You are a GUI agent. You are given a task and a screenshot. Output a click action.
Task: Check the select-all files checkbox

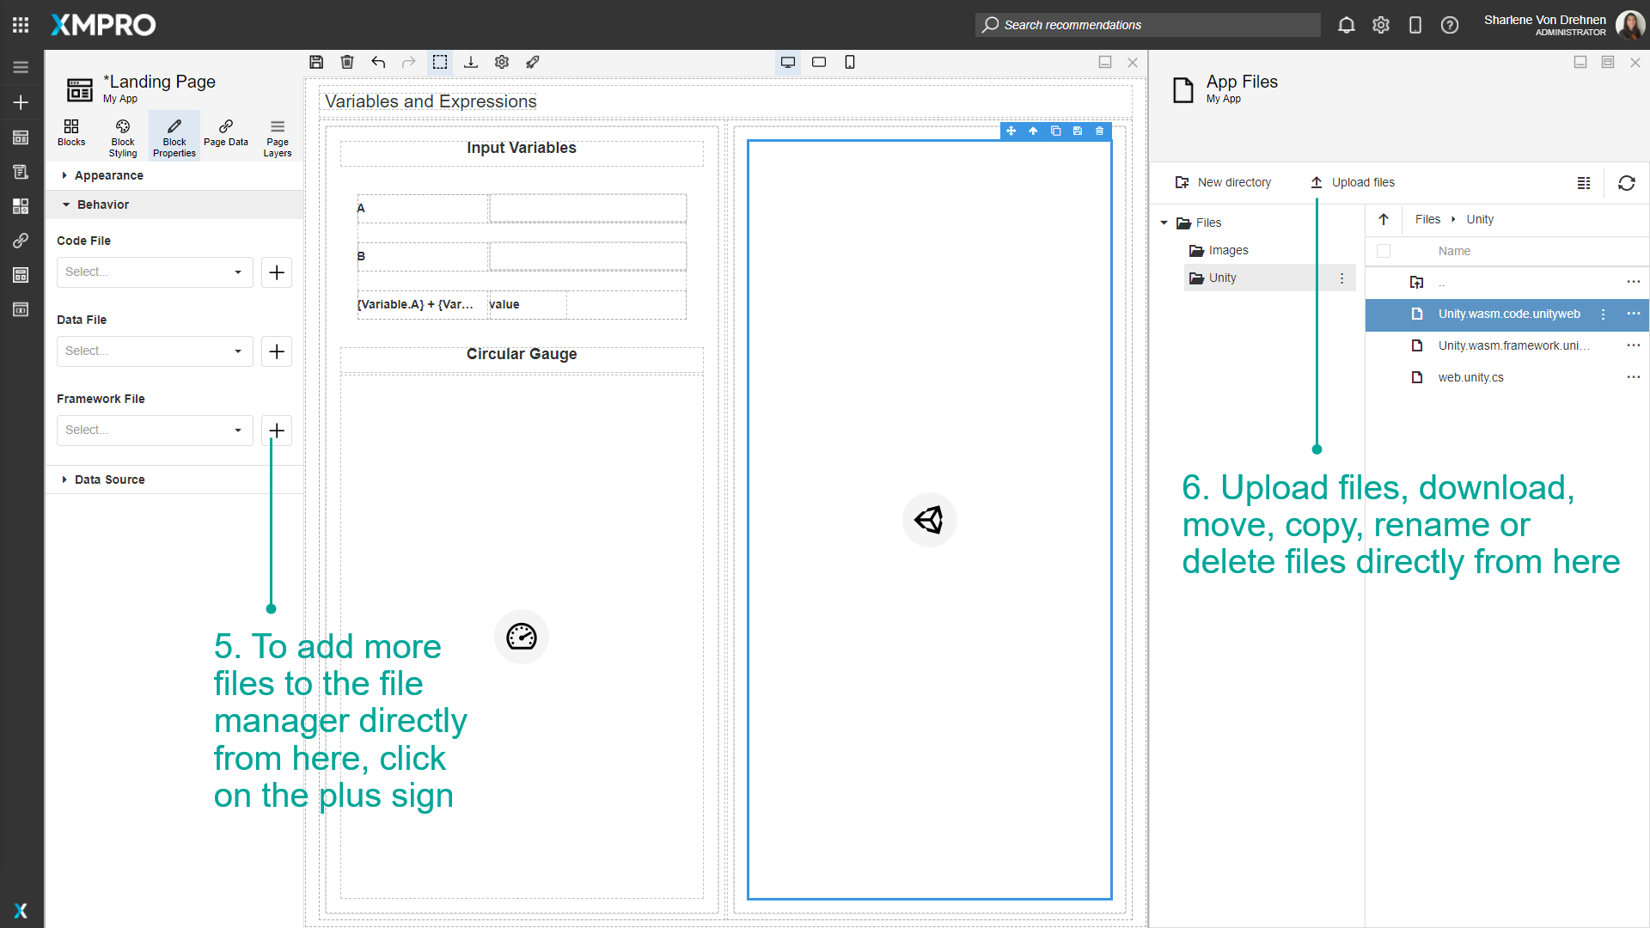click(x=1384, y=251)
